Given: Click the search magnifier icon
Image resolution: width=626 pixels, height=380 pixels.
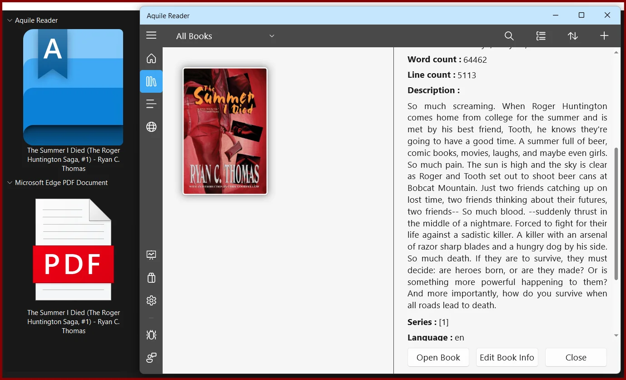Looking at the screenshot, I should (509, 36).
